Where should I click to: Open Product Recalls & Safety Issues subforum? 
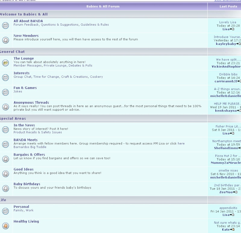point(38,132)
